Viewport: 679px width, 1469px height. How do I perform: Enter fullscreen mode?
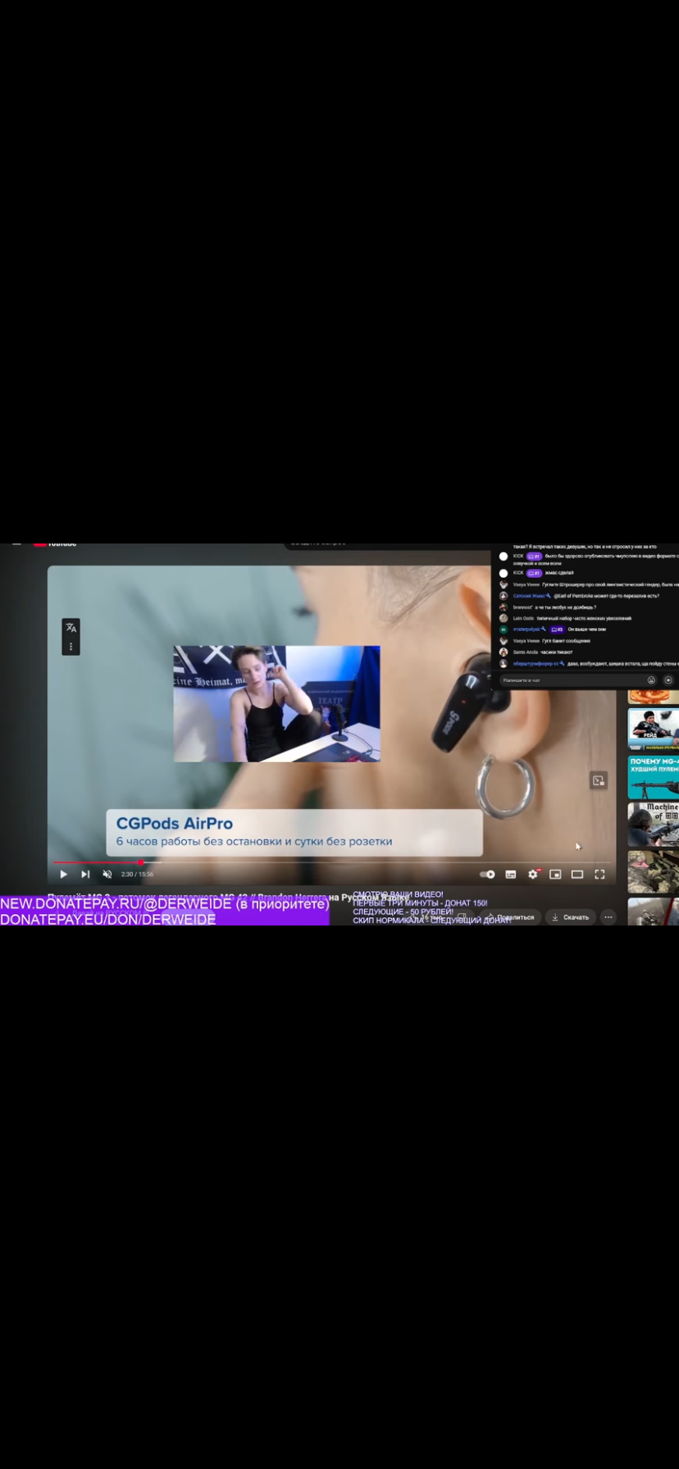tap(599, 874)
